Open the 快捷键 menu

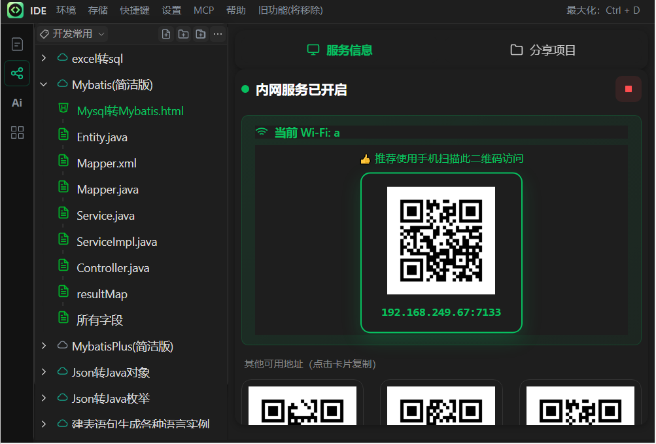(x=135, y=10)
